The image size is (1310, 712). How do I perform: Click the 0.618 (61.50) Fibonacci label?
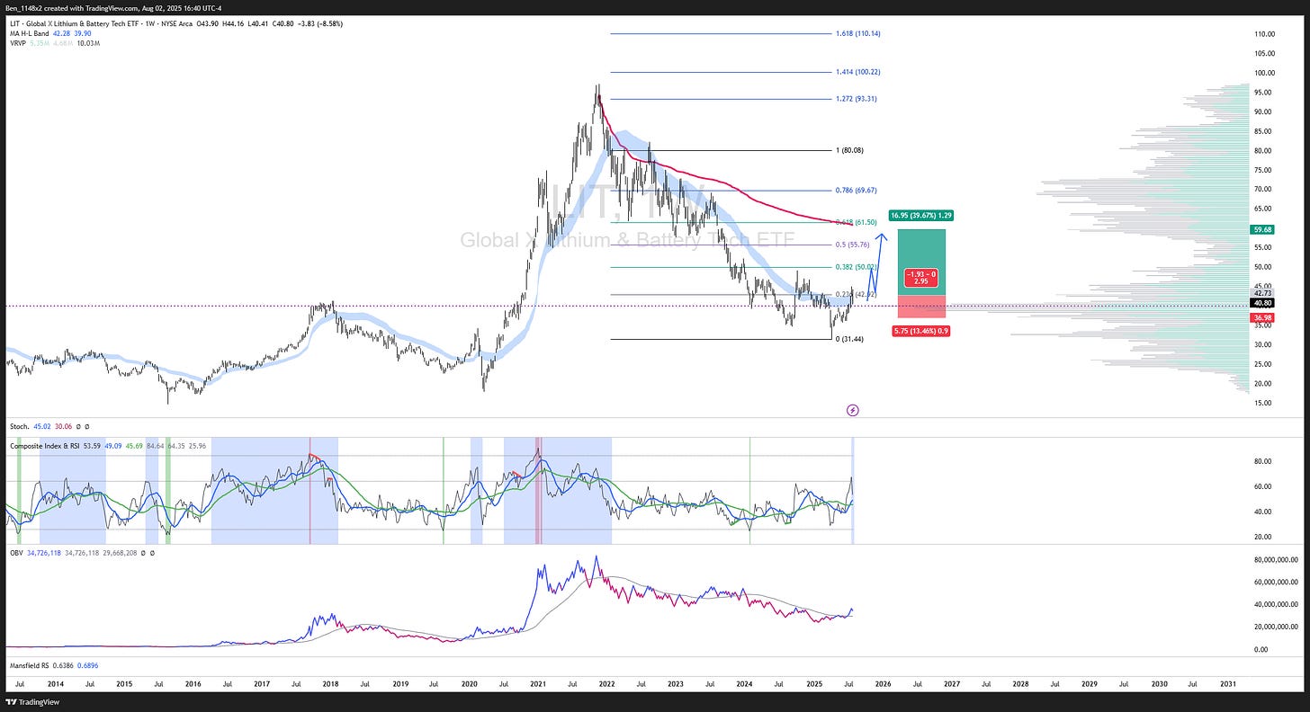pyautogui.click(x=857, y=222)
